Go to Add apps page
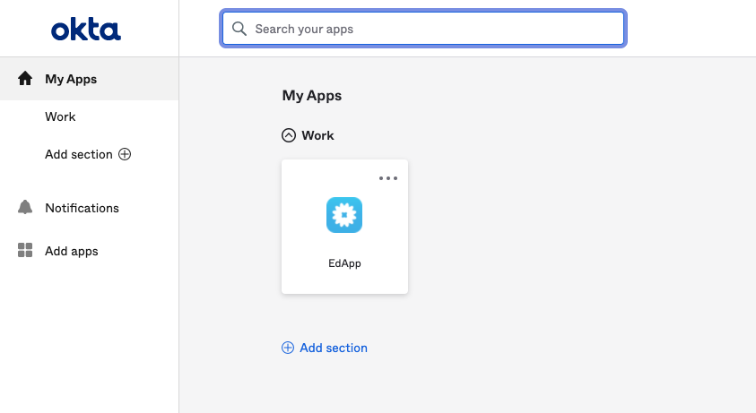Screen dimensions: 756x413 (x=72, y=251)
